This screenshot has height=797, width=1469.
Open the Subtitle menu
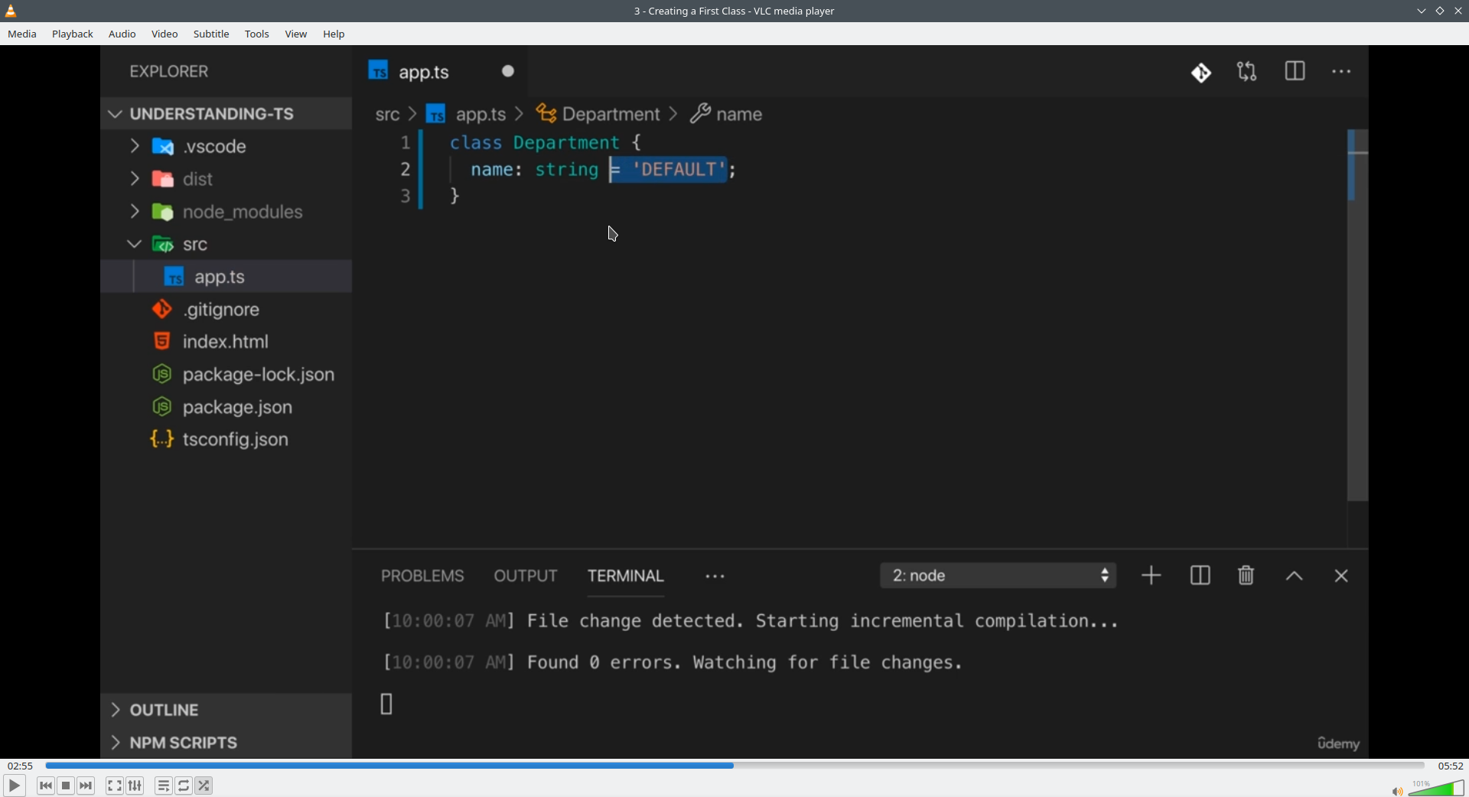coord(211,34)
